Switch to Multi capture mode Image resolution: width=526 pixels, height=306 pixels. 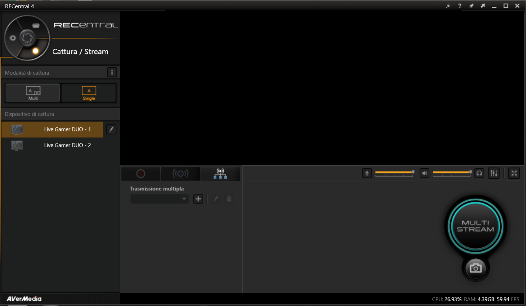click(33, 93)
